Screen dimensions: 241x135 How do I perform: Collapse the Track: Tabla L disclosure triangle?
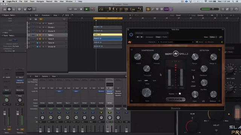point(2,36)
